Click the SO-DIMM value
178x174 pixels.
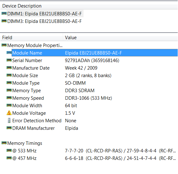point(75,83)
